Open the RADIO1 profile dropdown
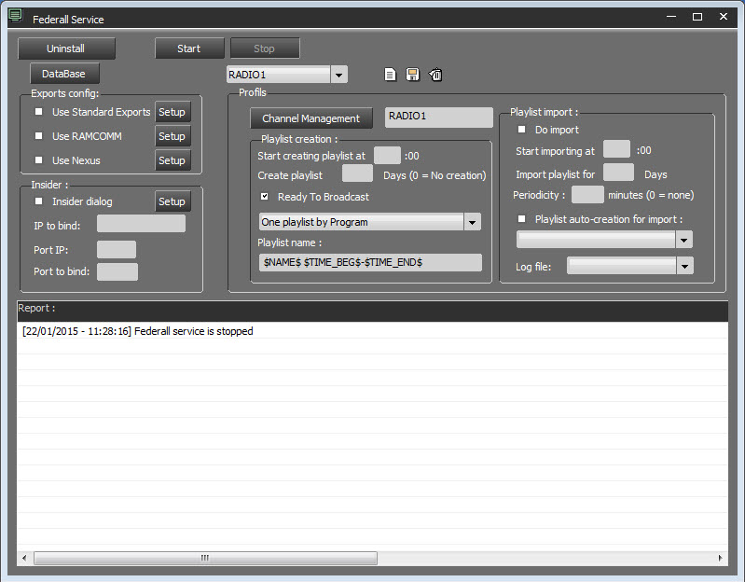 [x=338, y=75]
